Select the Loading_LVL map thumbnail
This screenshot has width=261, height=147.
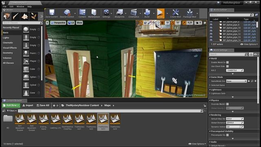[x=55, y=122]
